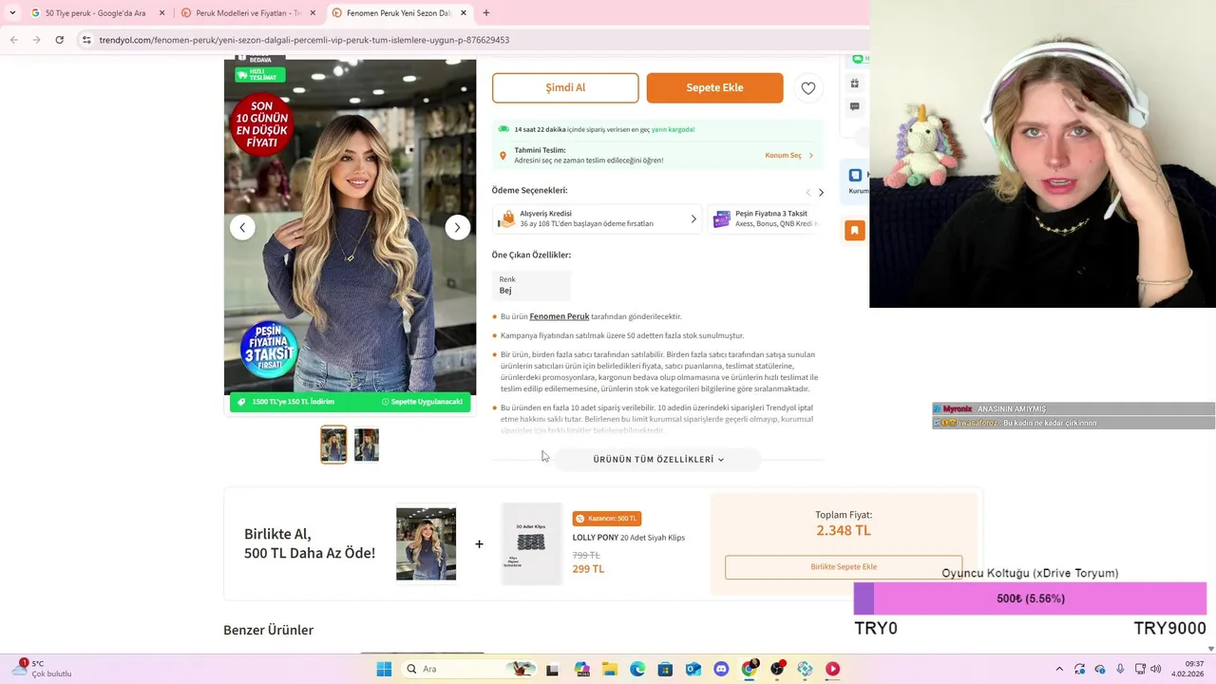Switch to '50 Tlye peruk' Google tab
1216x684 pixels.
[96, 13]
